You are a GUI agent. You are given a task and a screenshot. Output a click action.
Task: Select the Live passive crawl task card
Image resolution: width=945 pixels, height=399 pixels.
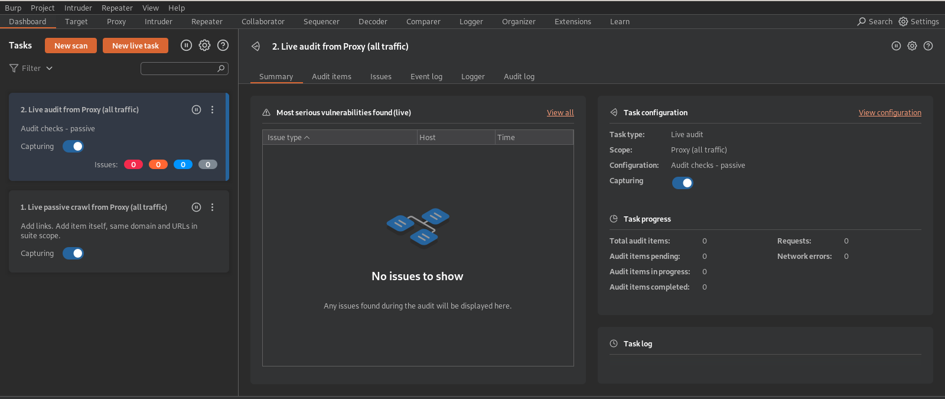coord(119,231)
